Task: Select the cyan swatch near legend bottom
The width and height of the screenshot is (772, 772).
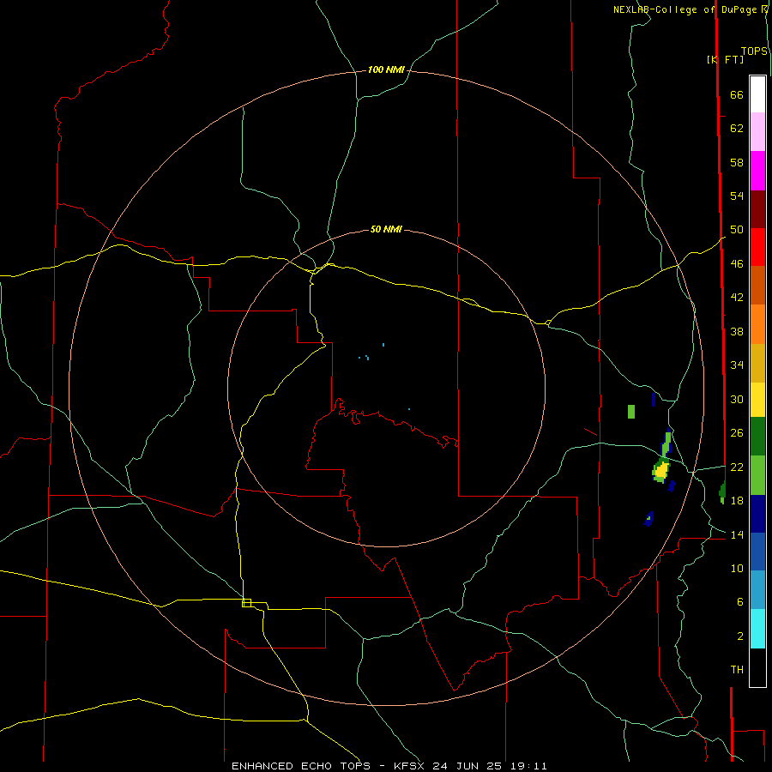Action: [757, 629]
